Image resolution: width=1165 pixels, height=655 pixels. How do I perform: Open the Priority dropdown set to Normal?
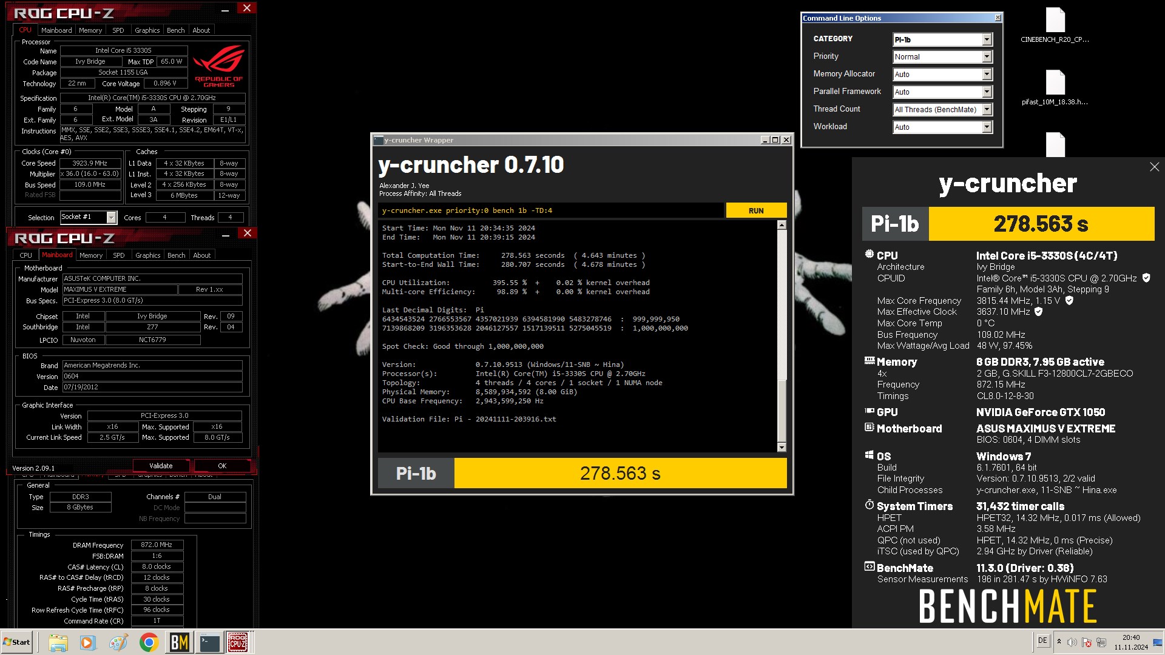coord(942,56)
